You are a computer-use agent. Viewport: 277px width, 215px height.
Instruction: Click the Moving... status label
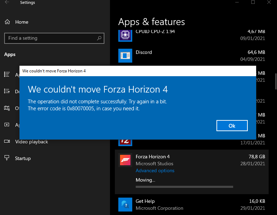click(145, 180)
